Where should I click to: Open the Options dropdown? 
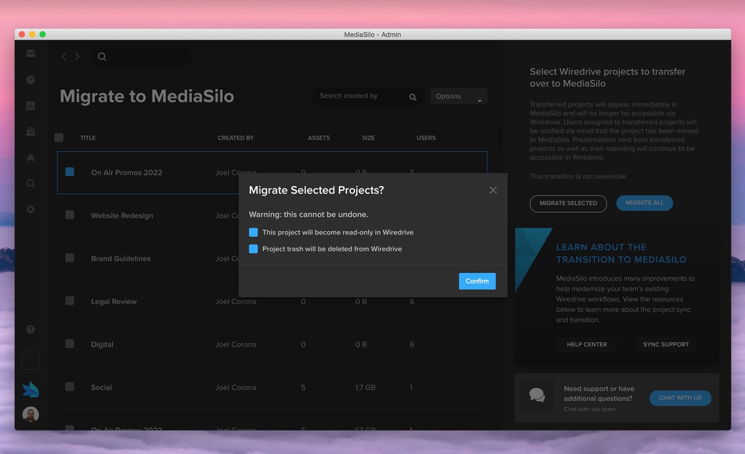click(x=459, y=96)
